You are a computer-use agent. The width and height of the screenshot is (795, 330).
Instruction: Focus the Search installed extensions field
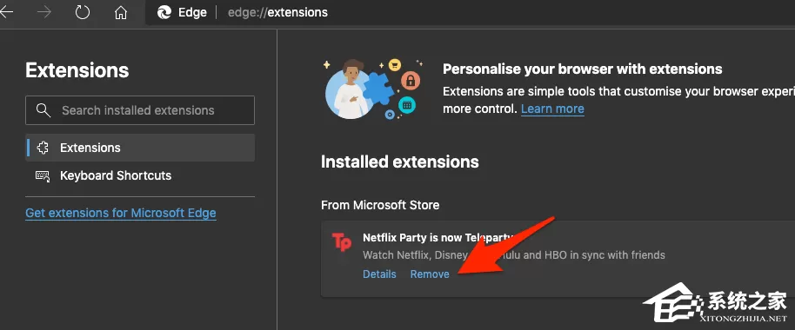[140, 109]
